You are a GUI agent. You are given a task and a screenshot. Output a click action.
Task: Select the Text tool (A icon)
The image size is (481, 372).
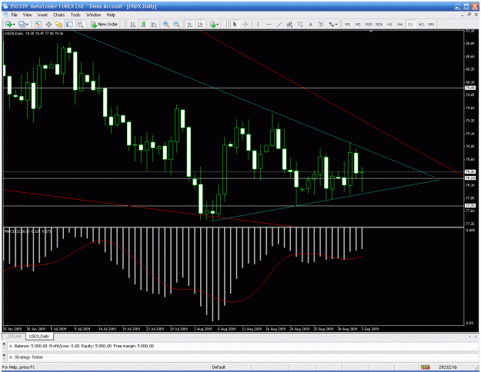point(310,24)
